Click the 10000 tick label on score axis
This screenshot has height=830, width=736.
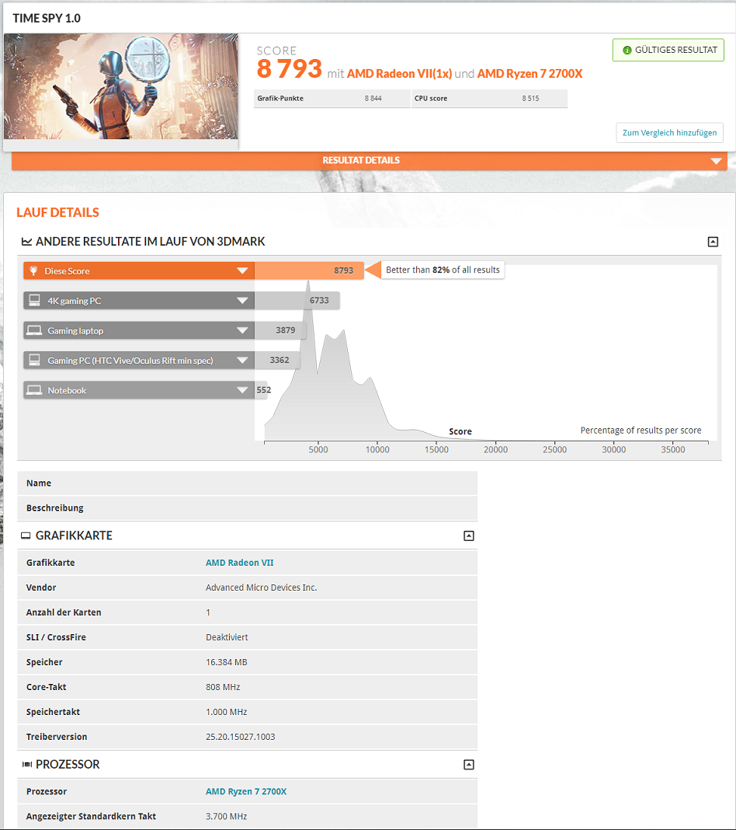[377, 449]
